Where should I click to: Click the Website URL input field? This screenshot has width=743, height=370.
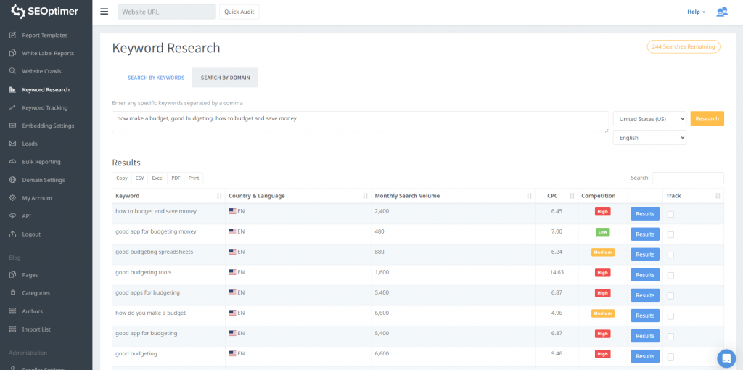point(167,12)
